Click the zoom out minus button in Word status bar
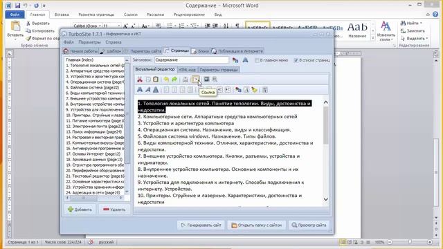Screen dimensions: 443x249 coord(390,242)
